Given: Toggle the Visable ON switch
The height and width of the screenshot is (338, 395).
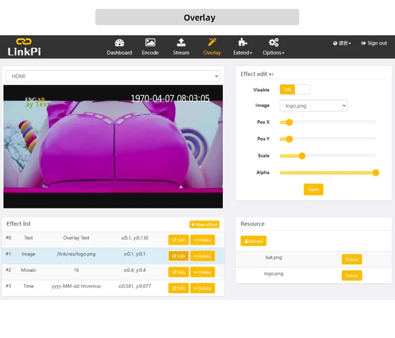Looking at the screenshot, I should 294,90.
